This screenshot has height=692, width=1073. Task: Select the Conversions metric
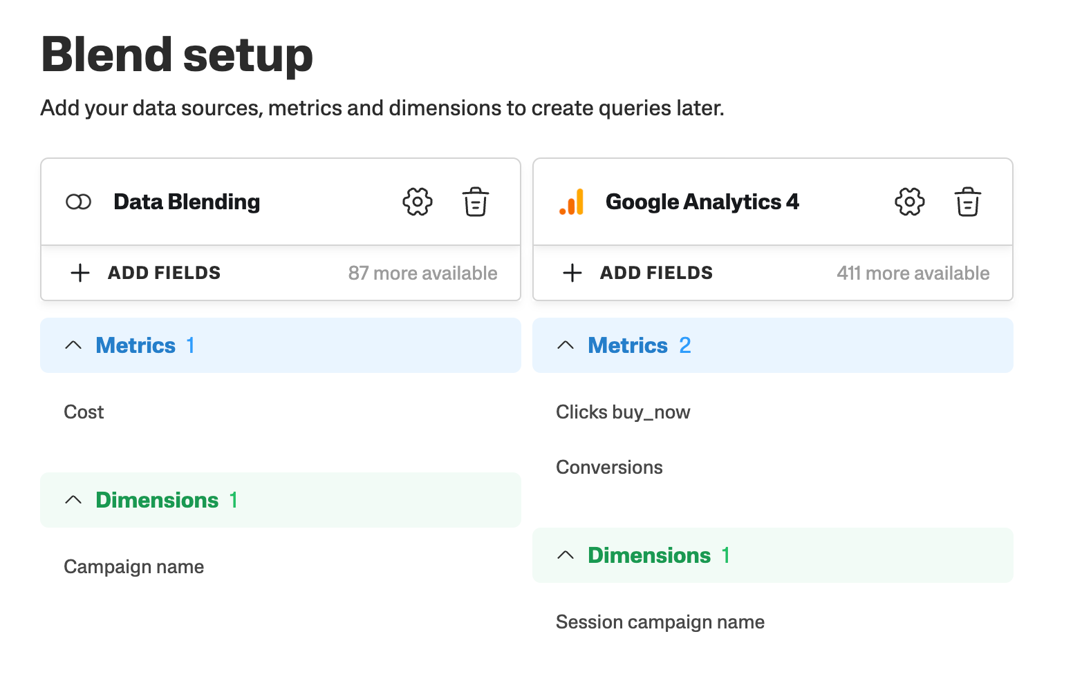pyautogui.click(x=609, y=468)
